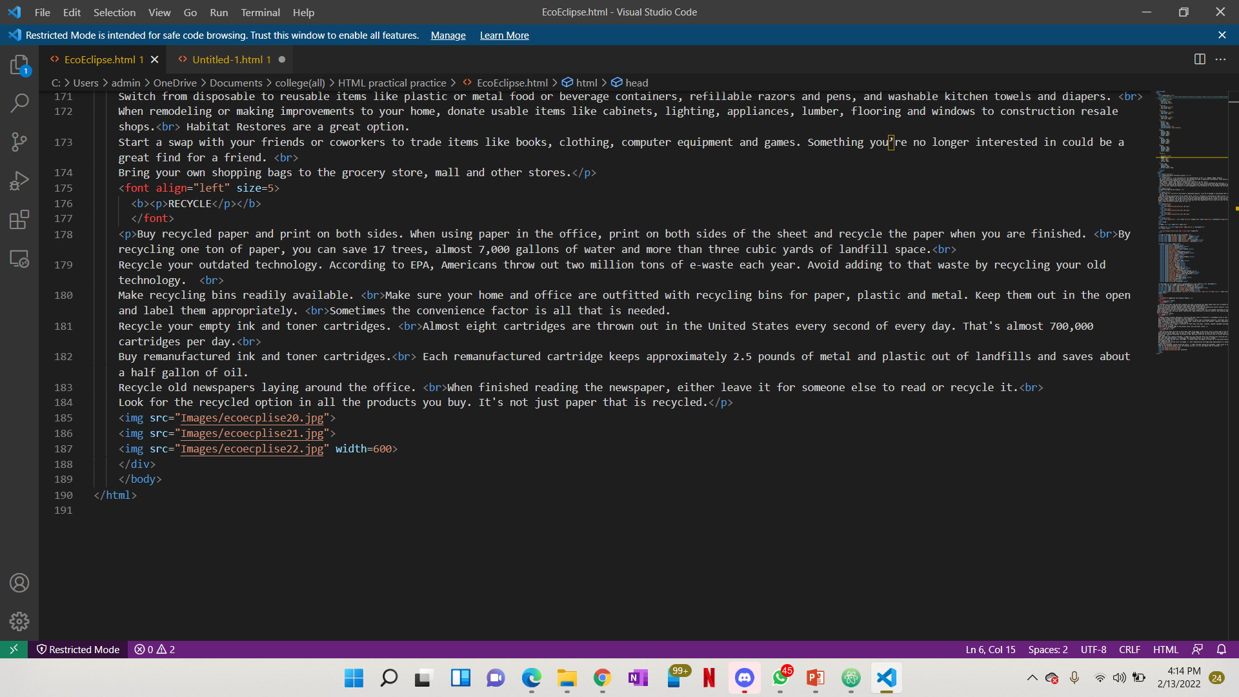Open the html breadcrumb dropdown
The image size is (1239, 697).
[x=586, y=83]
